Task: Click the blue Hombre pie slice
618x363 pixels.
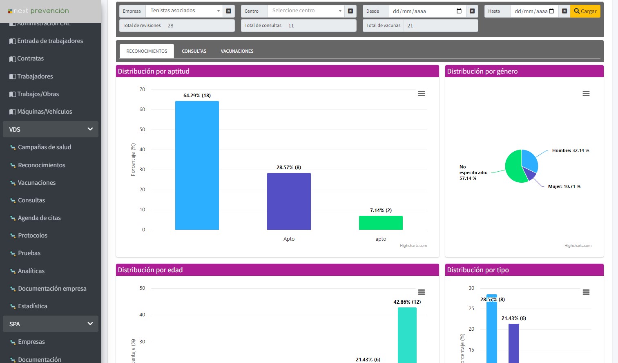Action: coord(530,160)
